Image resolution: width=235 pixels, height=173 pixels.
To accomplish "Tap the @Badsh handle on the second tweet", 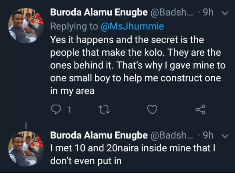I will [x=169, y=136].
